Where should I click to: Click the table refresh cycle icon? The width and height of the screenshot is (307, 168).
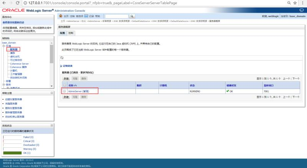tap(62, 58)
